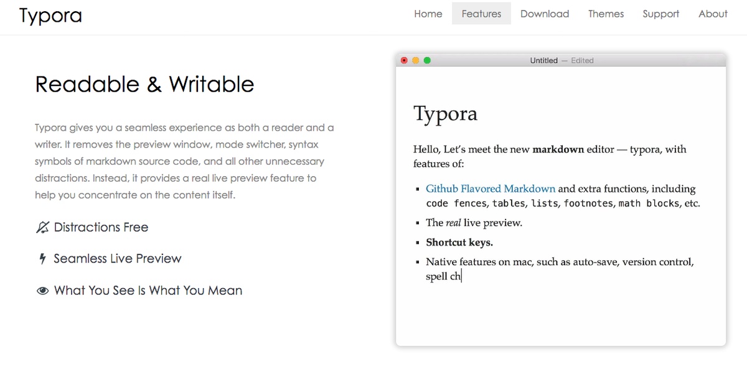This screenshot has width=747, height=392.
Task: Select the Seamless Live Preview feature label
Action: tap(118, 258)
